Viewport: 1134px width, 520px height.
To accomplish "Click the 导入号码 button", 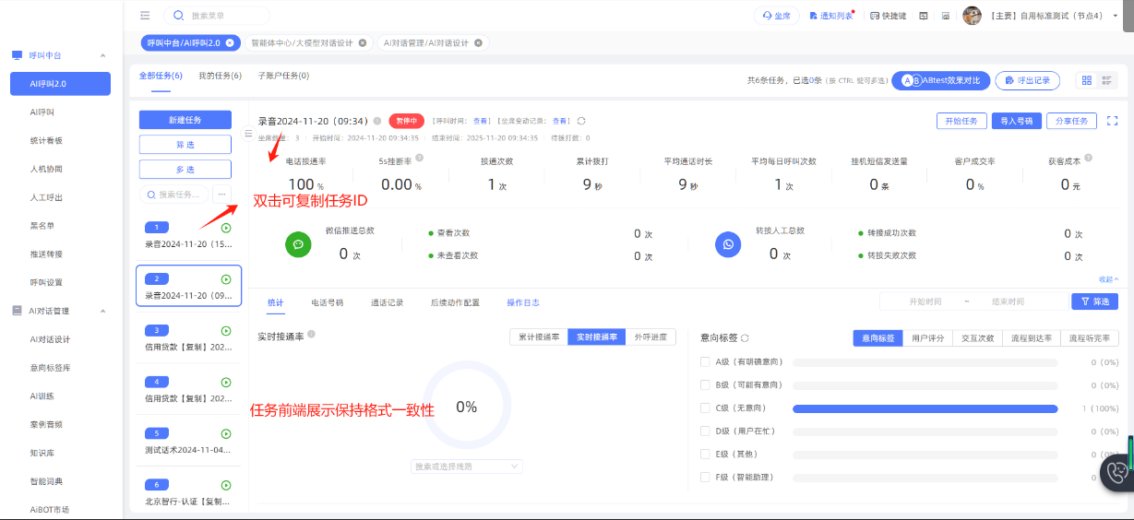I will 1017,121.
